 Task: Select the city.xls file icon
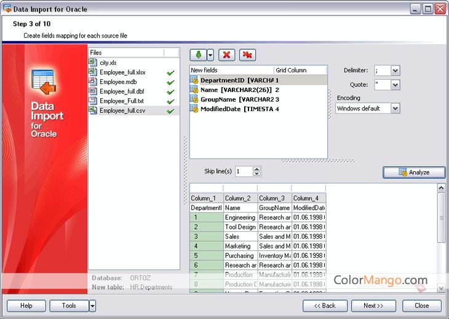pyautogui.click(x=93, y=62)
